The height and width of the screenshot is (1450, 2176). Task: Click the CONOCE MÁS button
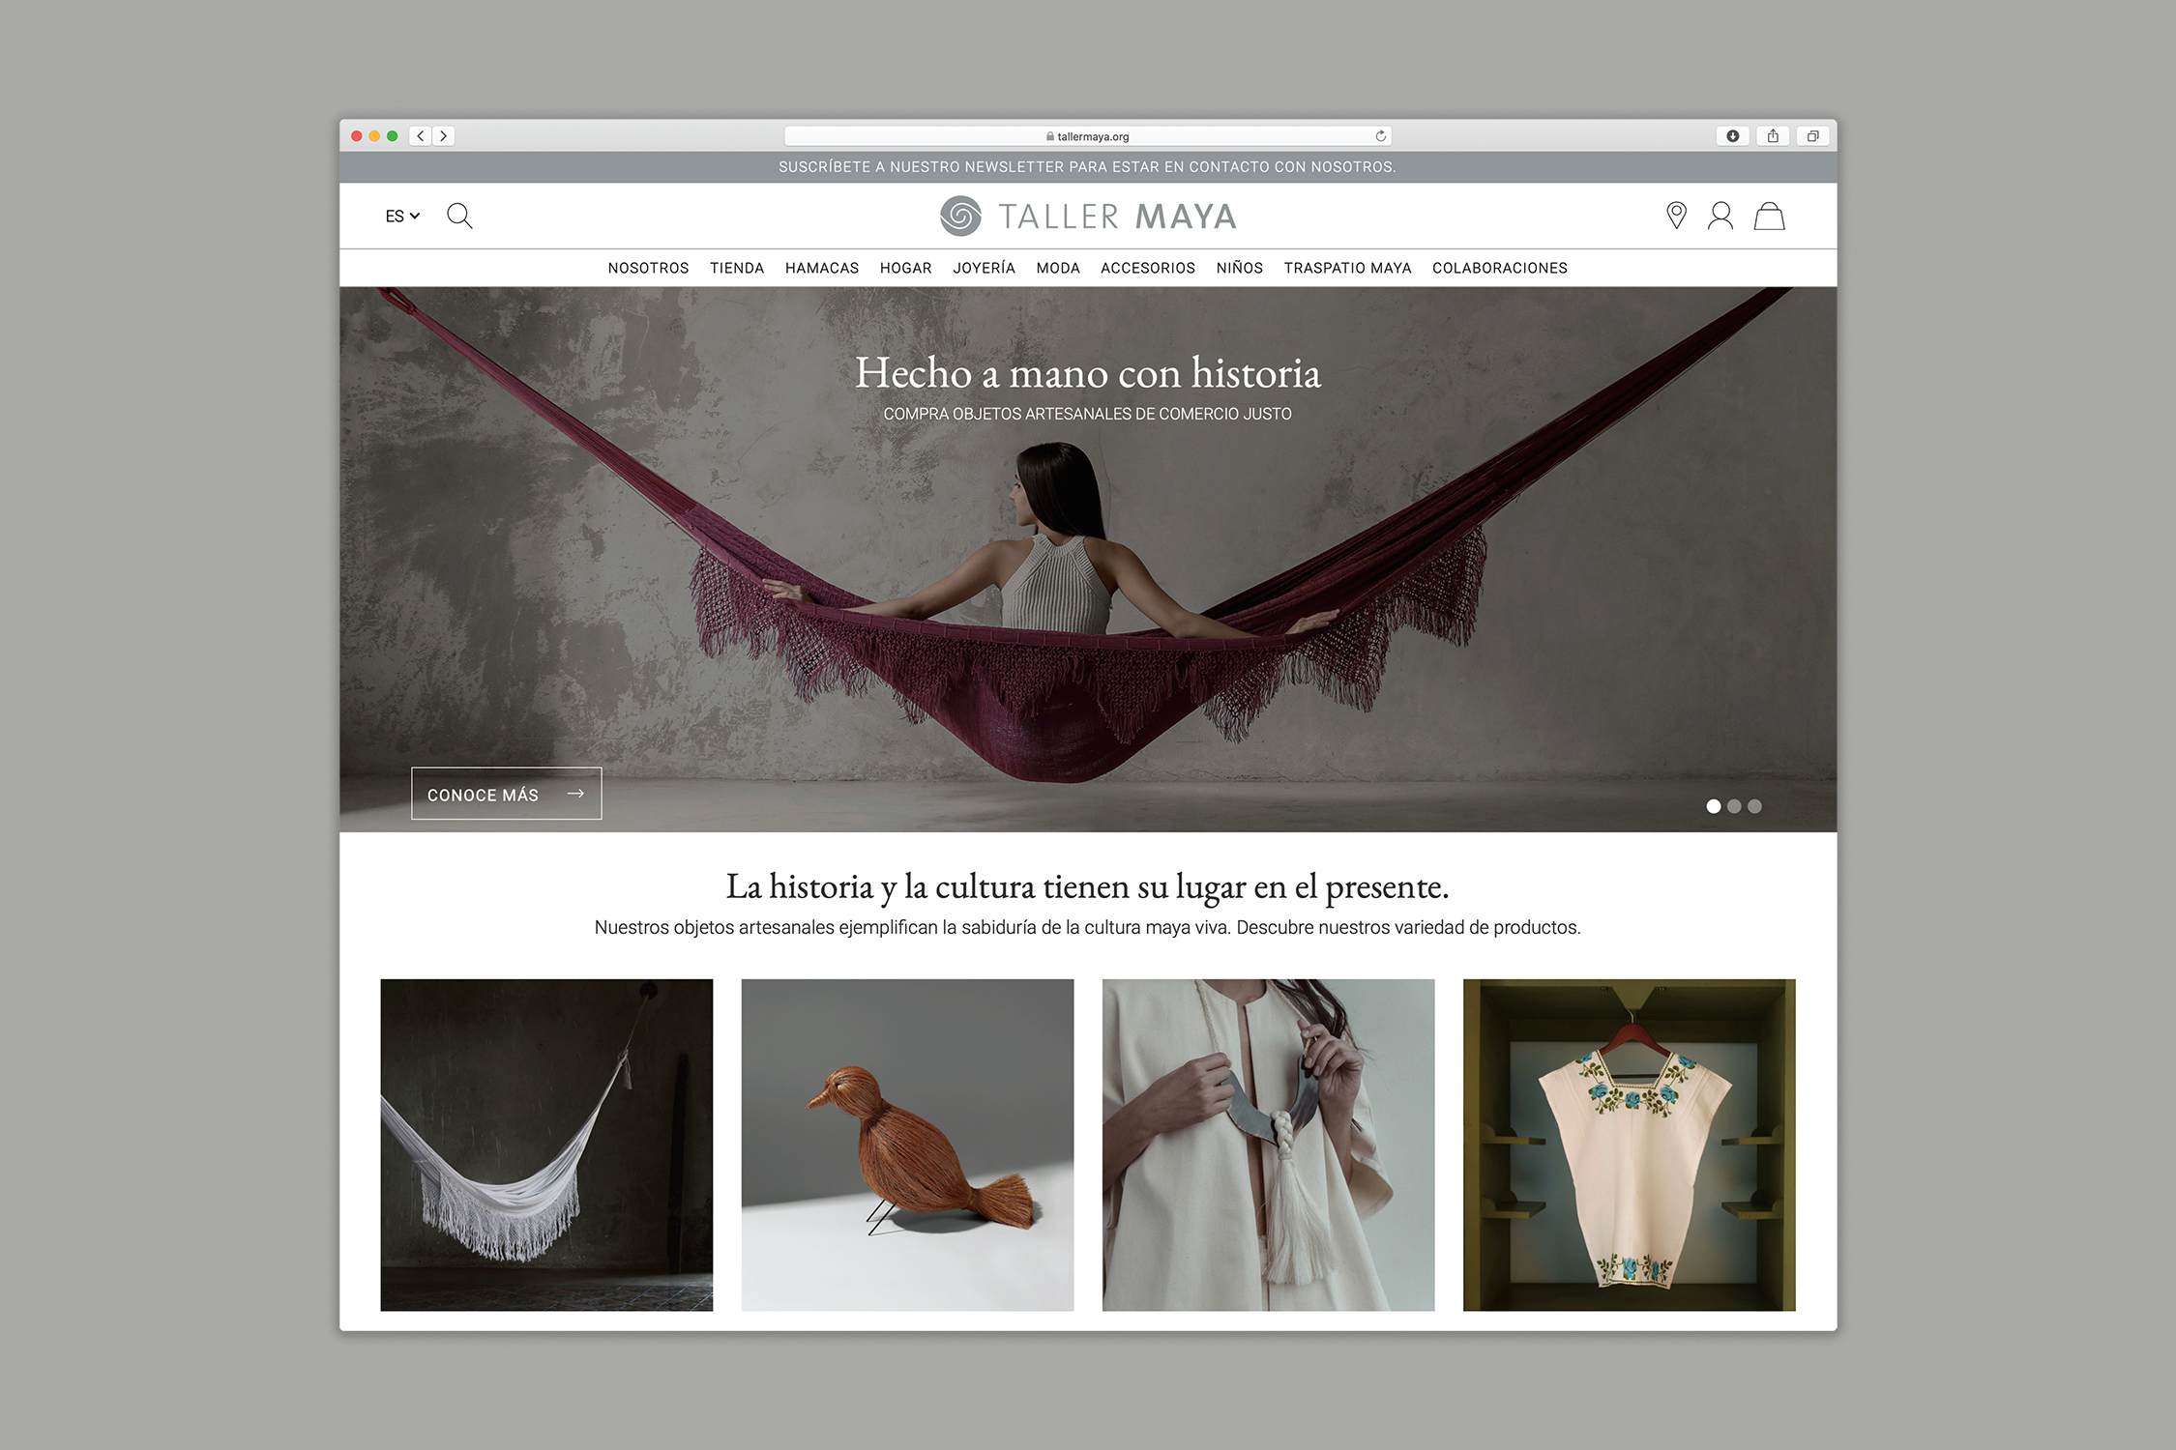coord(507,794)
